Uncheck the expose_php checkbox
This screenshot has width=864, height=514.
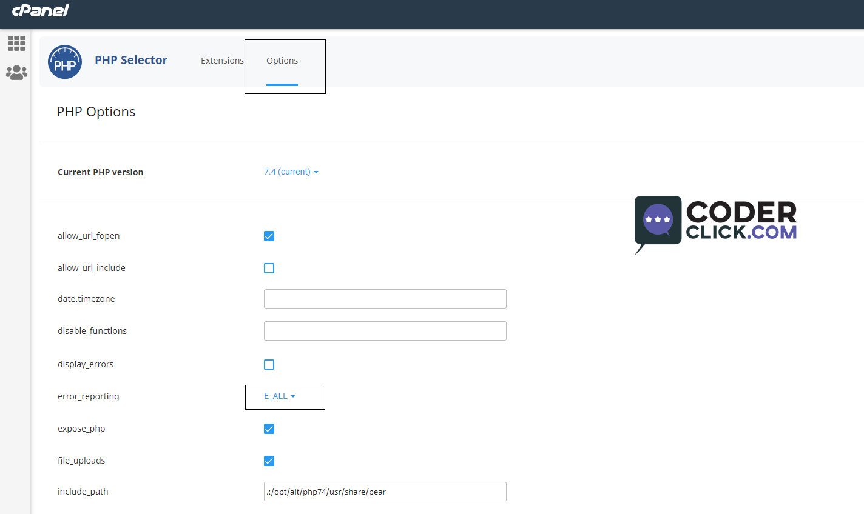(269, 429)
